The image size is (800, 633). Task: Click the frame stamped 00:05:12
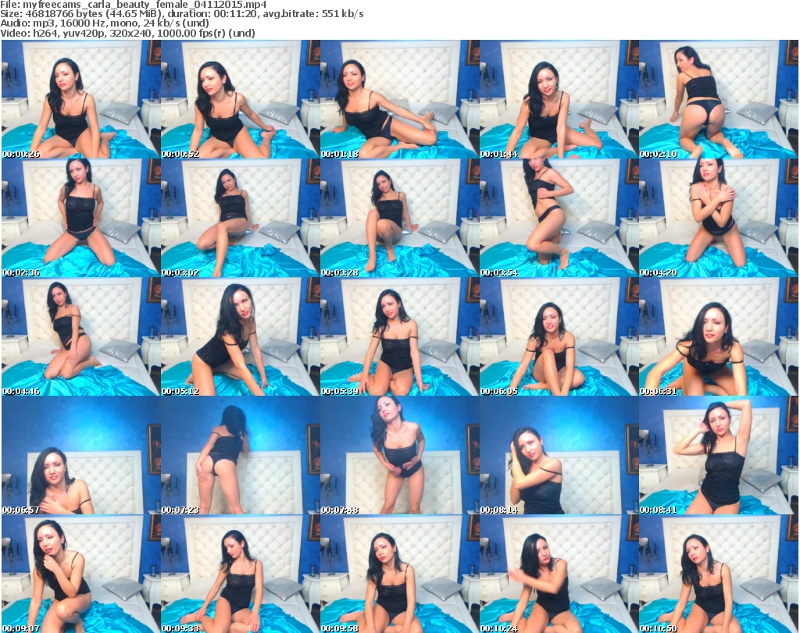(241, 337)
